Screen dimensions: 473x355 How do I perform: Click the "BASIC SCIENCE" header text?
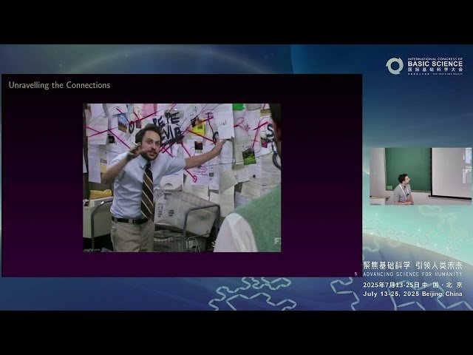coord(435,64)
